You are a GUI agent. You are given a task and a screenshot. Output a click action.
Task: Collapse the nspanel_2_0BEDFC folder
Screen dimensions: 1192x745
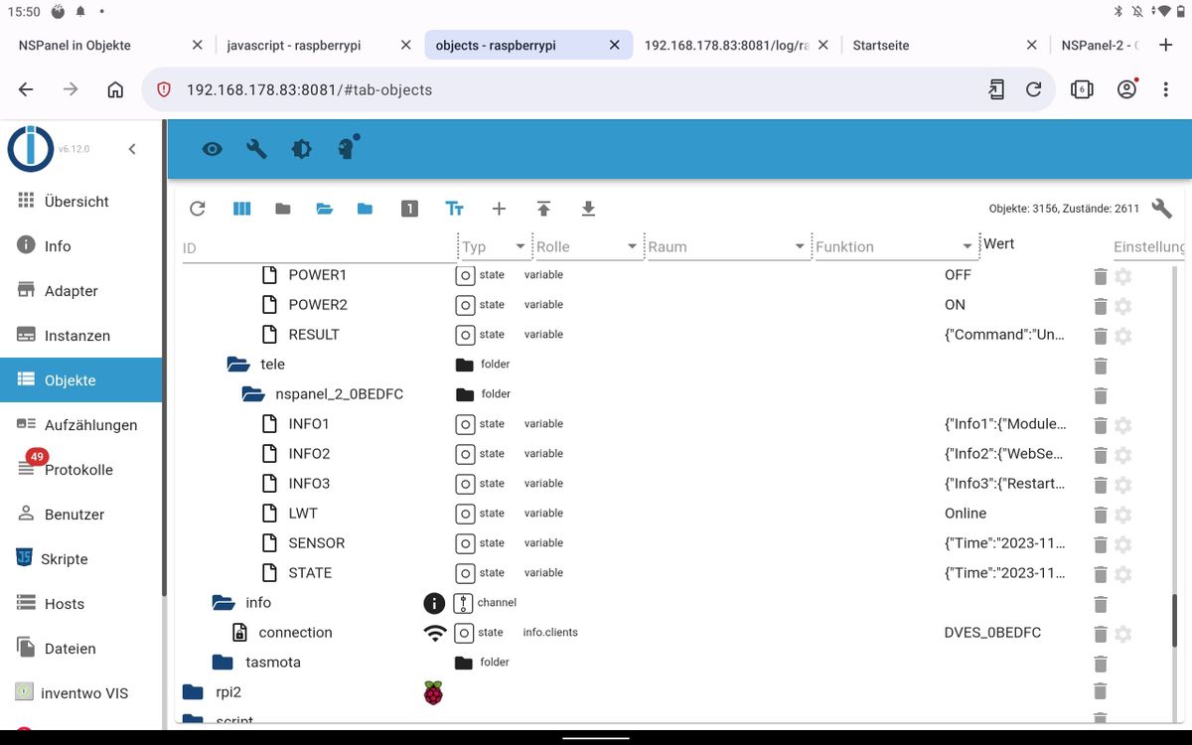[252, 394]
